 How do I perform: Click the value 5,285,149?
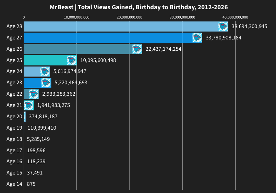coord(38,139)
